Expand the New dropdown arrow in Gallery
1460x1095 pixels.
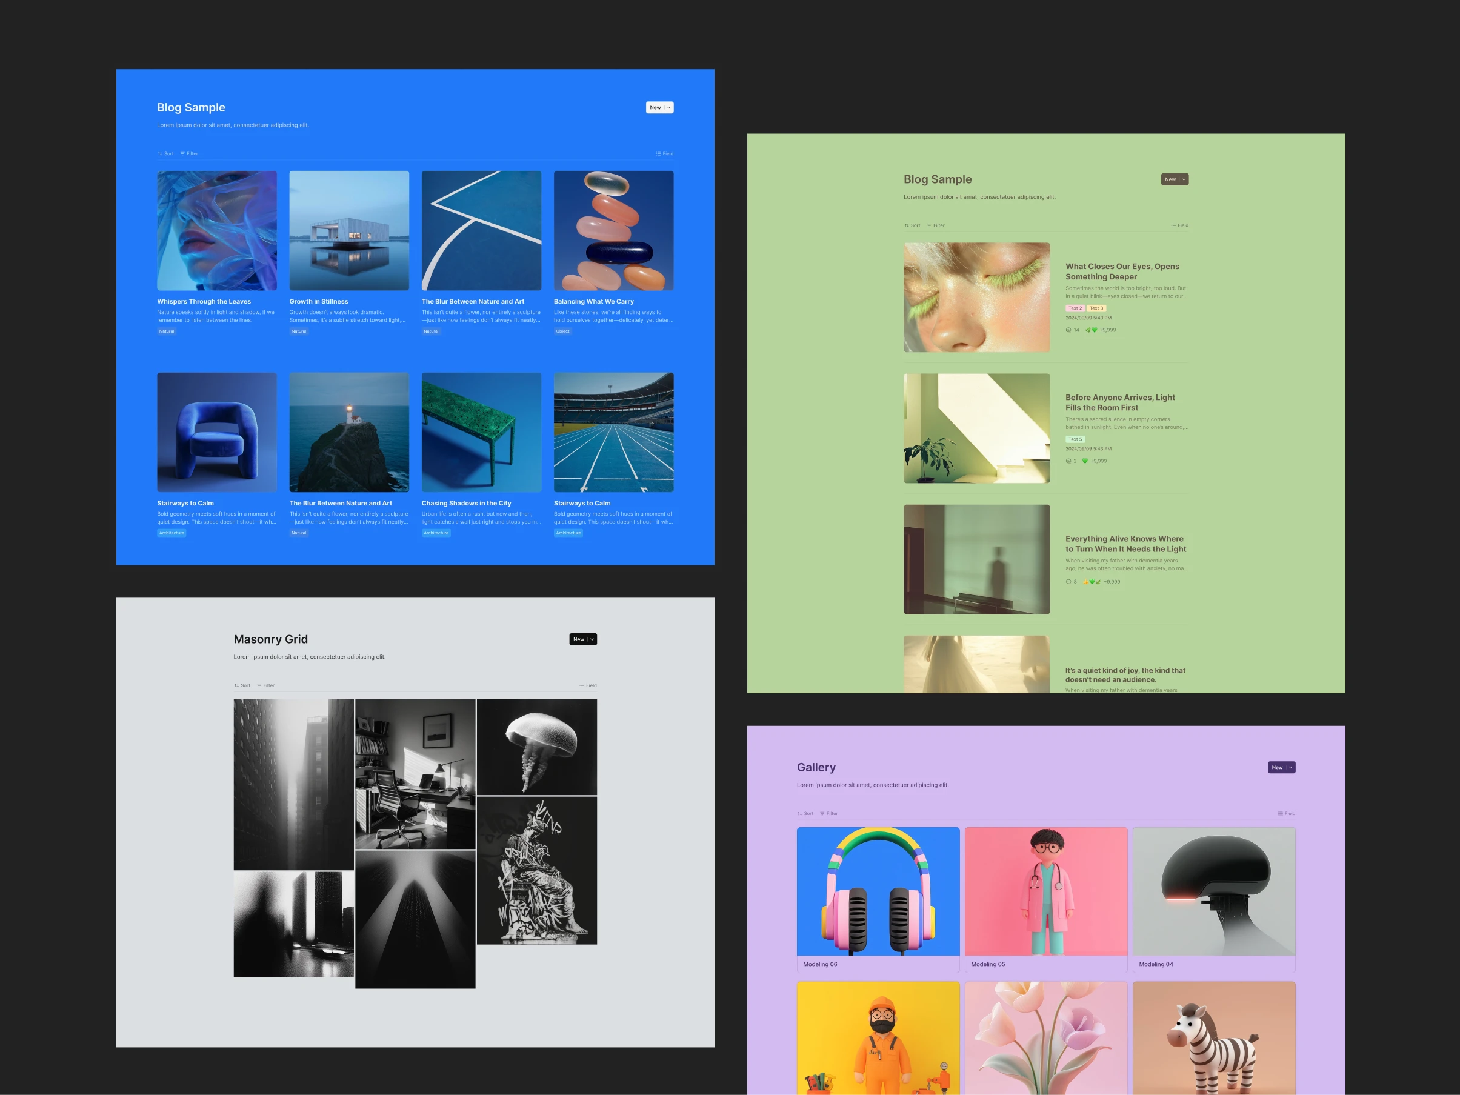(1290, 768)
